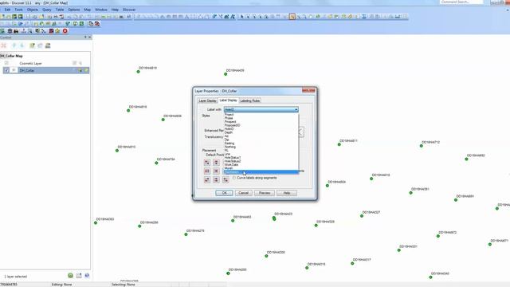
Task: Choose highlighted Comments entry in list
Action: coord(261,172)
